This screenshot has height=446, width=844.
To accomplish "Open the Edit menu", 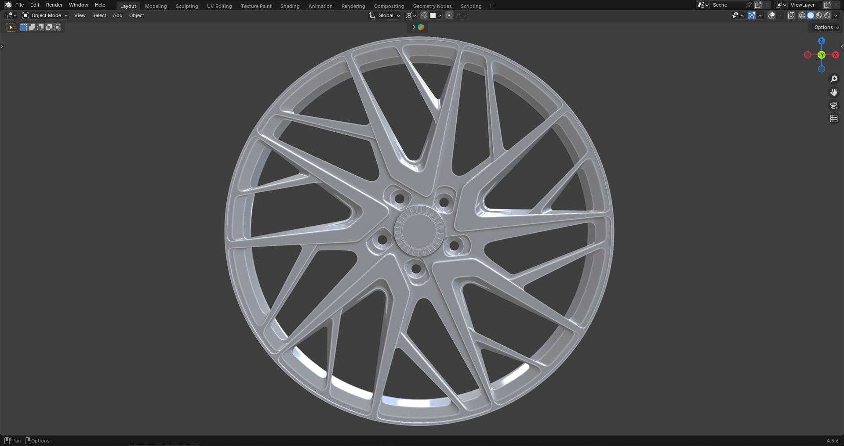I will 35,5.
